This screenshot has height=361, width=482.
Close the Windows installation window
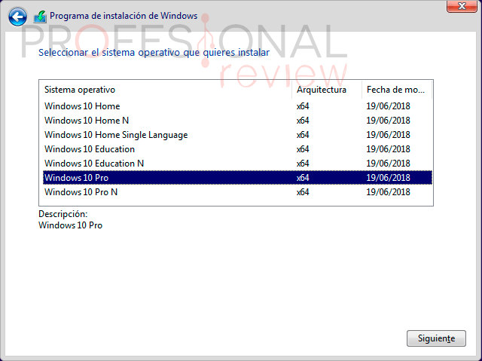(460, 7)
